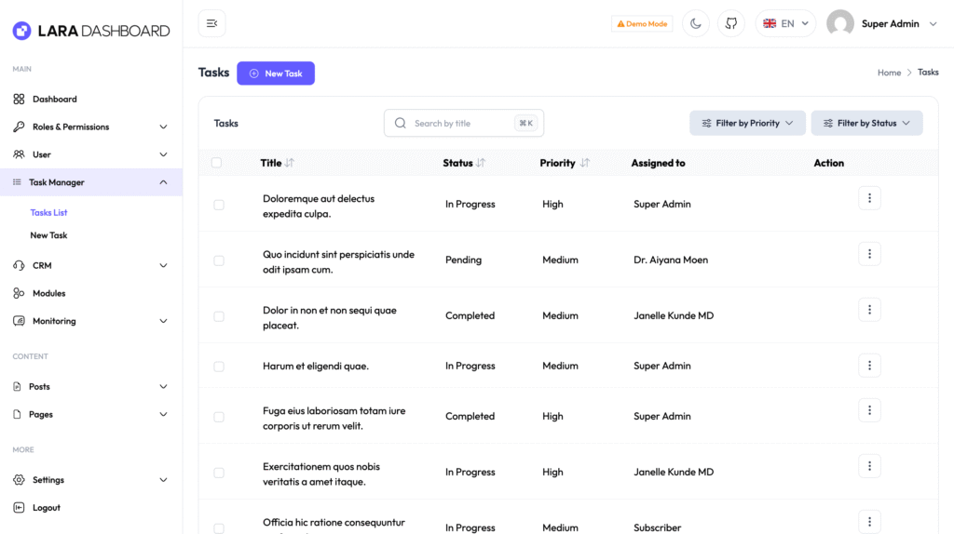Expand the CRM menu chevron
This screenshot has height=534, width=954.
[x=163, y=265]
